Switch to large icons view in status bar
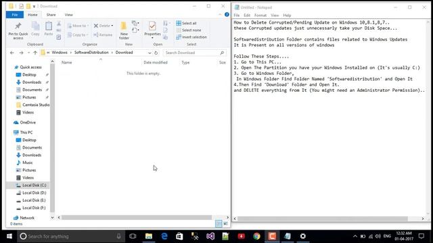This screenshot has width=433, height=243. pos(225,223)
